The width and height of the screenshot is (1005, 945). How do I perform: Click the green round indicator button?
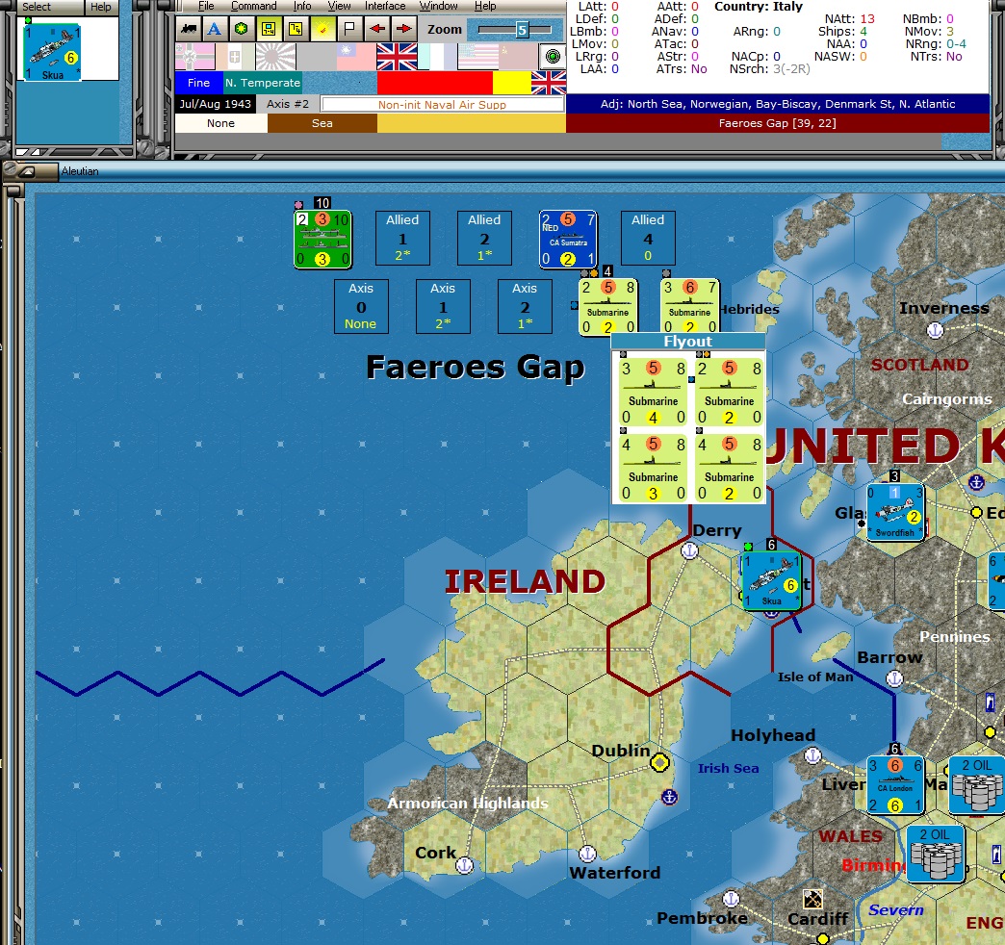[553, 57]
